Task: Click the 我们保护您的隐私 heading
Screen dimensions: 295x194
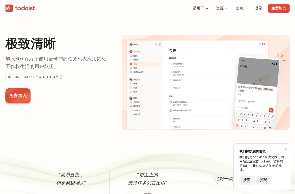Action: coord(252,151)
